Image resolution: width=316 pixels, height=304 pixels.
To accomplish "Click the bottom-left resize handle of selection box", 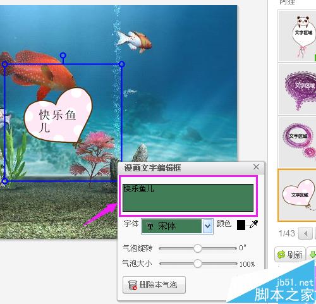I will 5,181.
